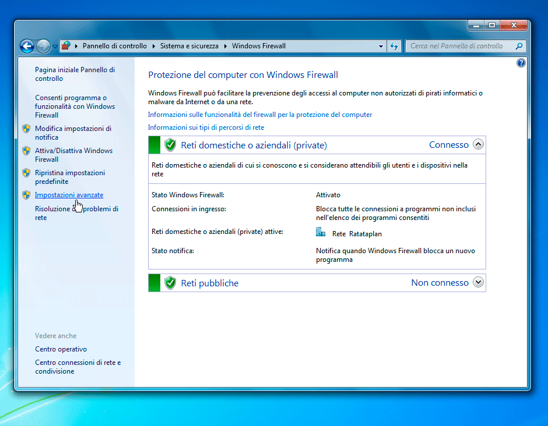Click the search magnifier icon
548x426 pixels.
pos(519,46)
